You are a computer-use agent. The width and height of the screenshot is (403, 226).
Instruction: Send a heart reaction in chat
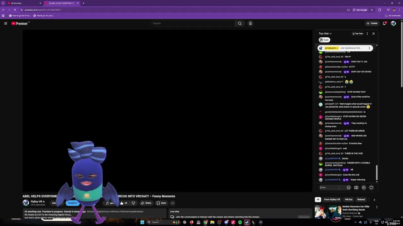(371, 187)
